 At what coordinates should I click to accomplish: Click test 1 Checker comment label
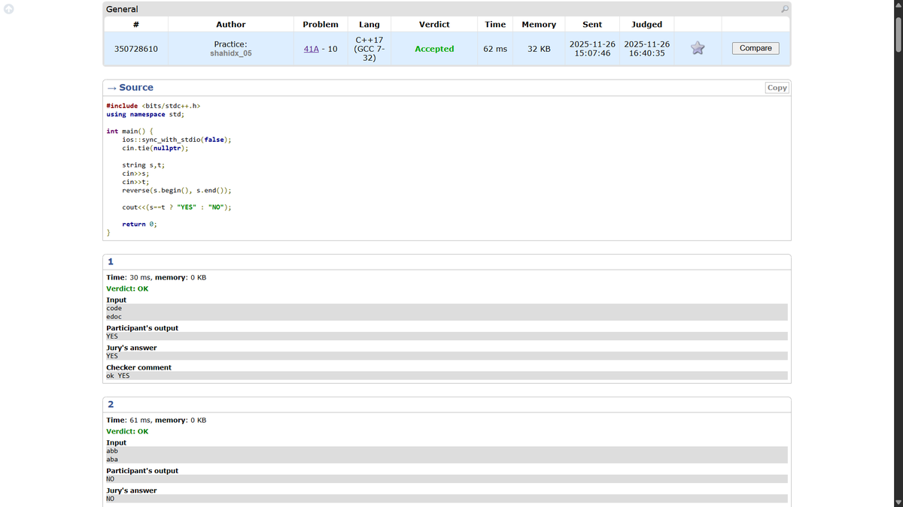click(139, 367)
